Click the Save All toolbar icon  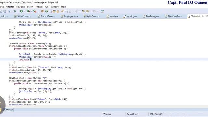point(5,11)
